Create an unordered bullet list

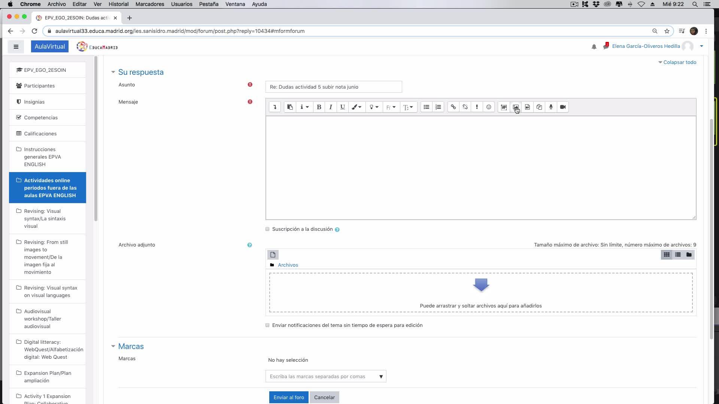[426, 107]
